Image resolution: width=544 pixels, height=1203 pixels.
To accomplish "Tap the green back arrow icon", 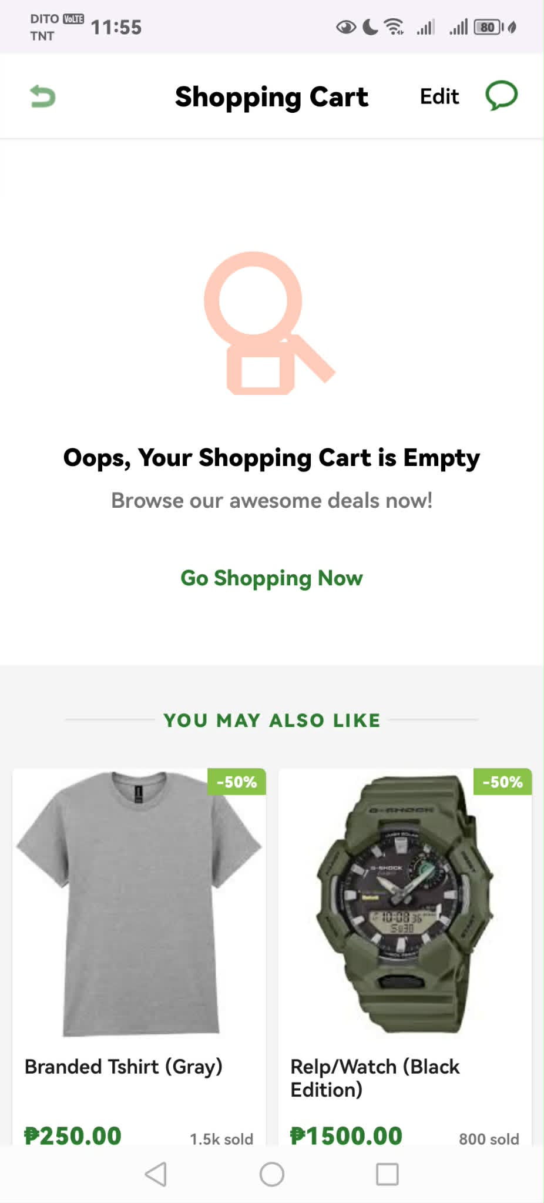I will coord(42,96).
